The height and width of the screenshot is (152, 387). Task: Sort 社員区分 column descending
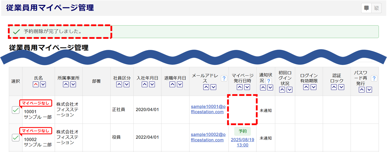point(126,84)
